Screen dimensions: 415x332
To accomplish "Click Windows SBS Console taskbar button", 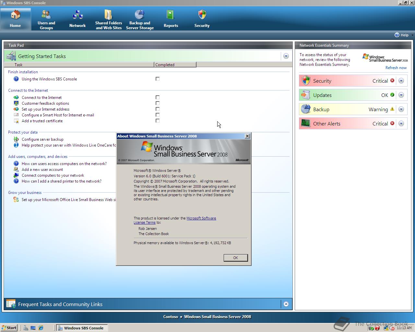I will (x=82, y=328).
